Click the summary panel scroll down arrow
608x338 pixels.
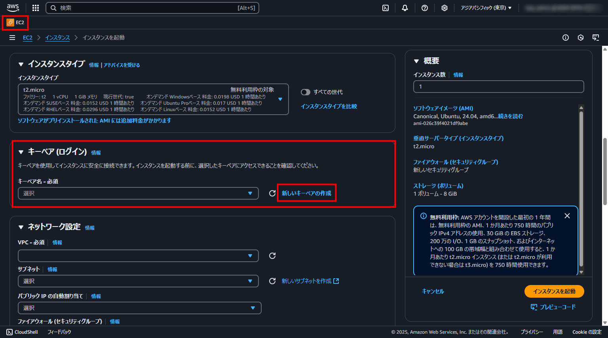coord(581,272)
